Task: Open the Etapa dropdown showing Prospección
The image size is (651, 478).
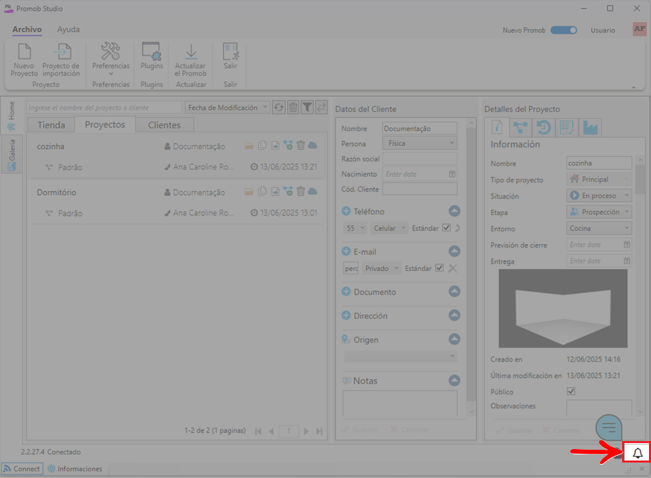Action: coord(599,212)
